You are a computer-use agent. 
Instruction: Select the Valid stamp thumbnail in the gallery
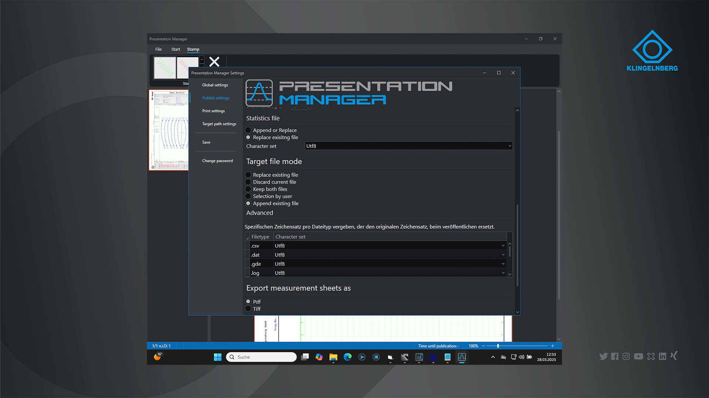coord(165,68)
